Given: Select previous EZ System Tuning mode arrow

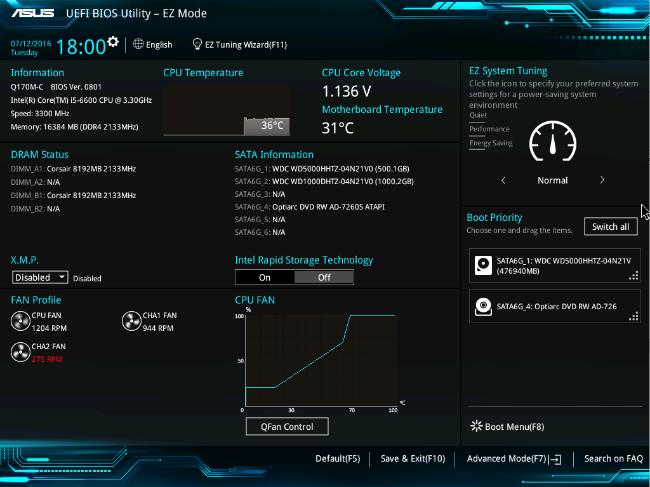Looking at the screenshot, I should click(503, 180).
